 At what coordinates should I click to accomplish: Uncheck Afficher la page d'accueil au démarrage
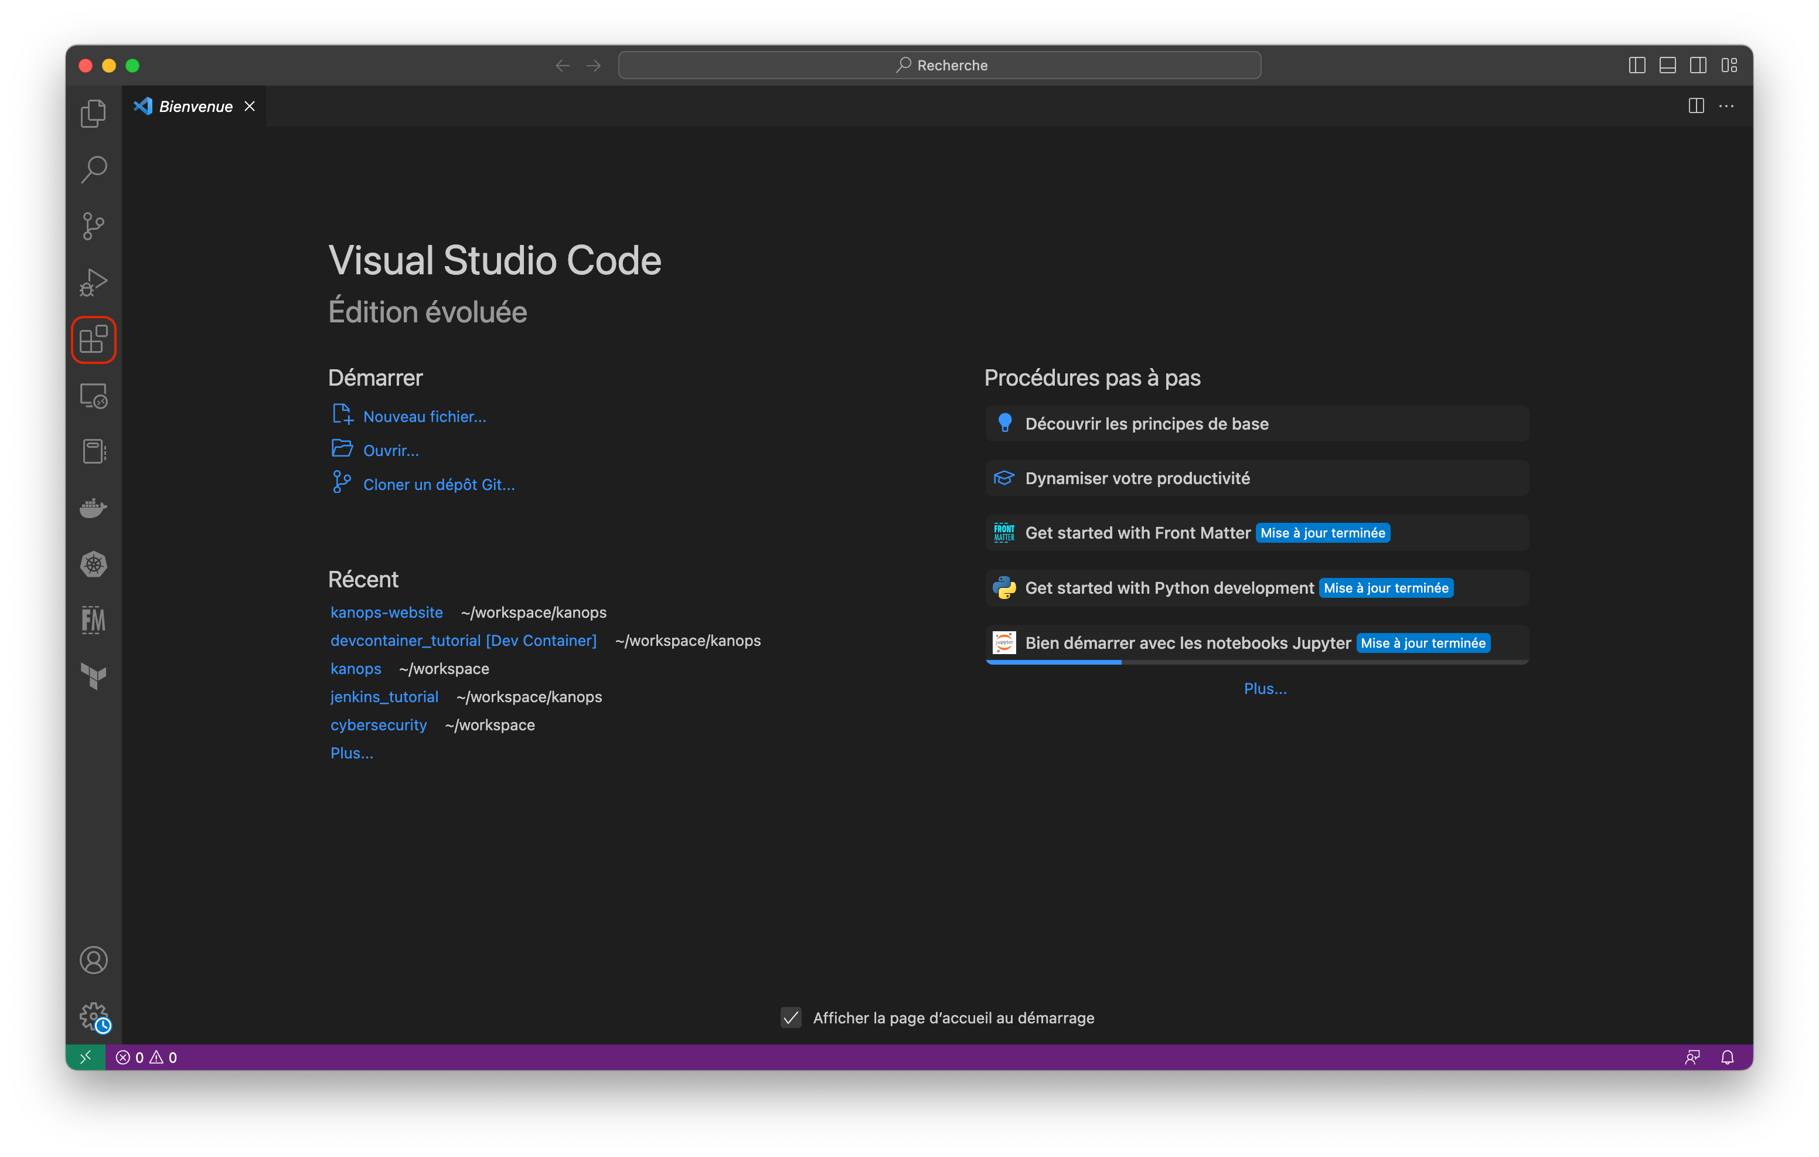[x=790, y=1018]
